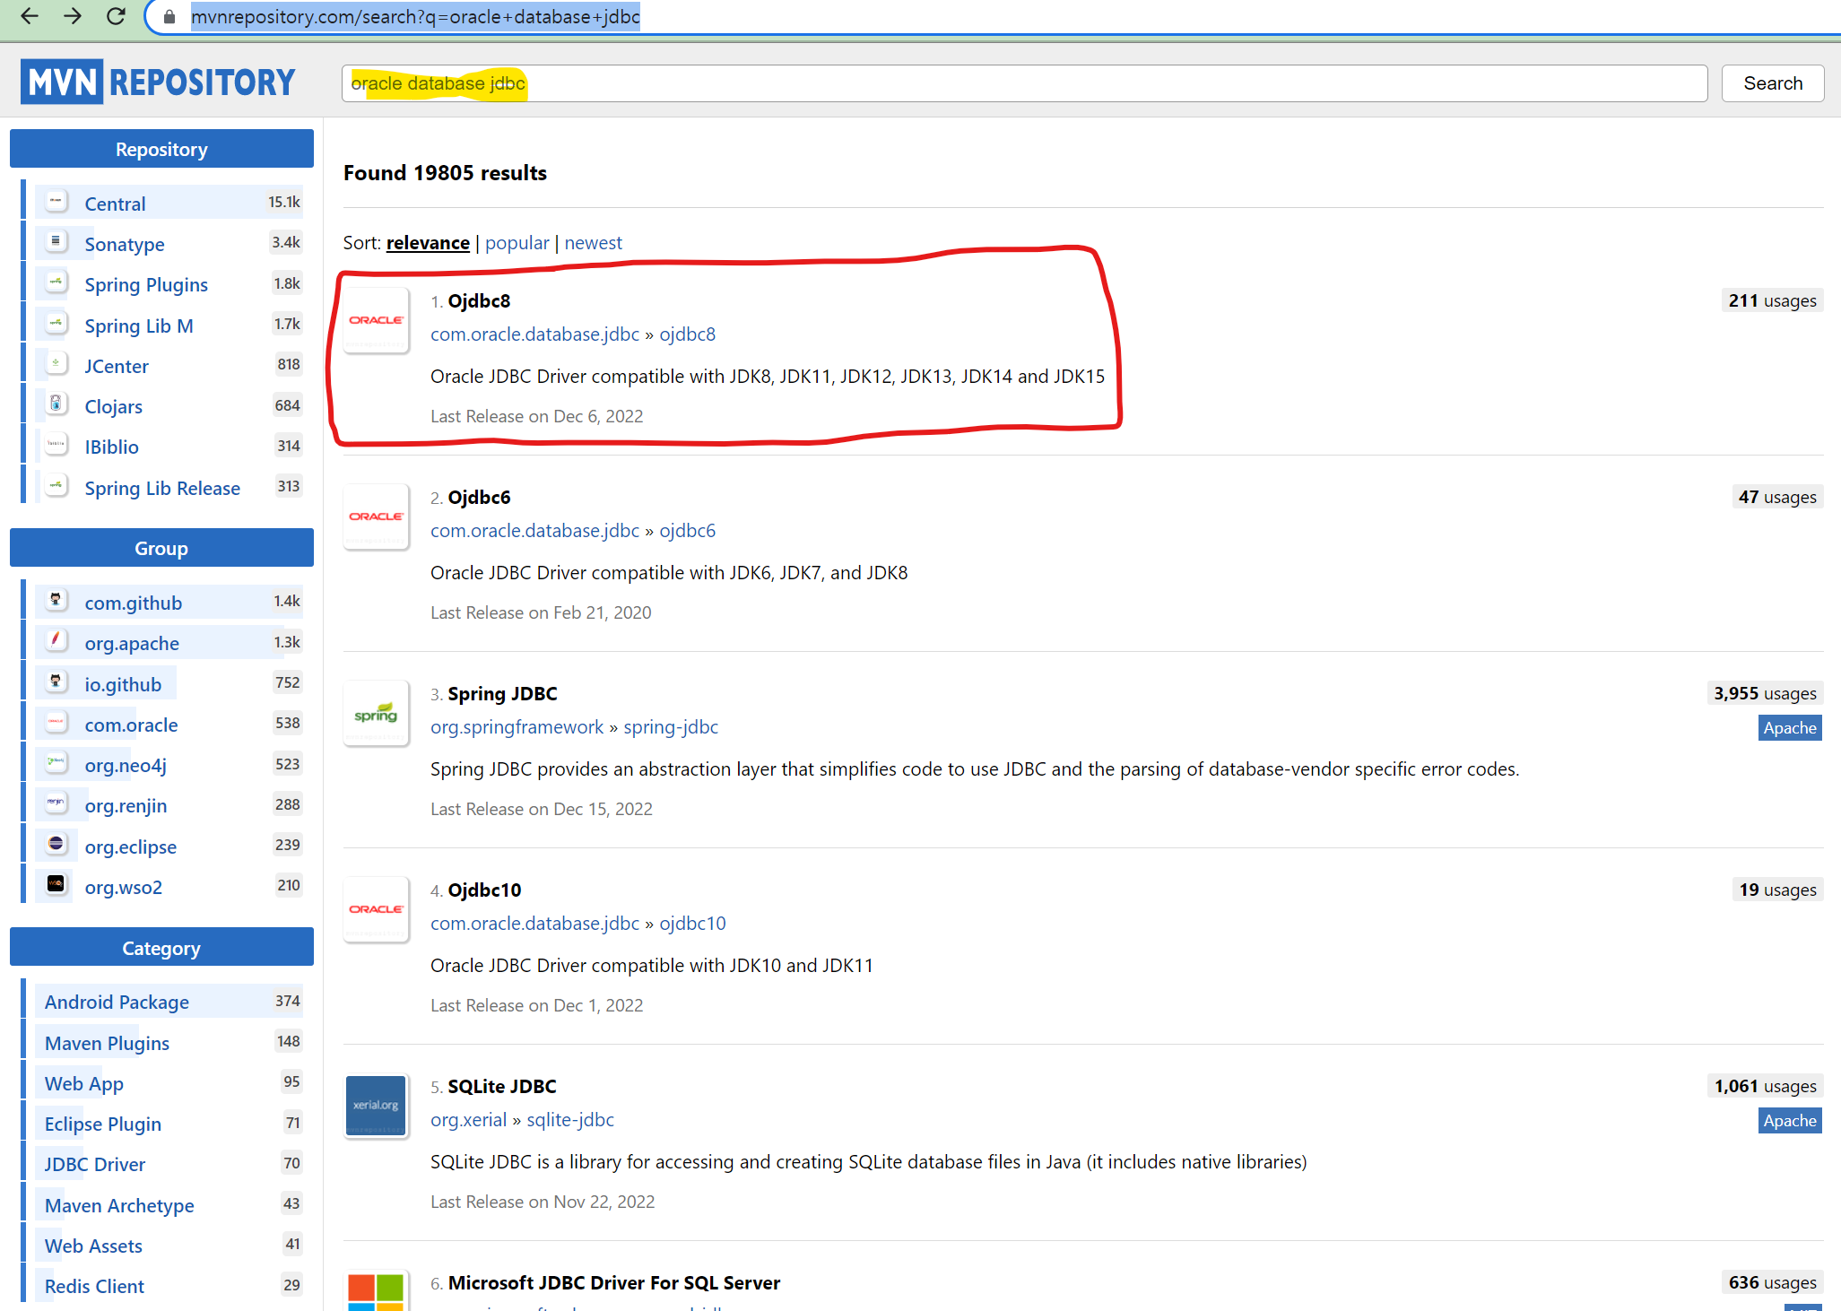
Task: Filter by Central repository
Action: coord(115,204)
